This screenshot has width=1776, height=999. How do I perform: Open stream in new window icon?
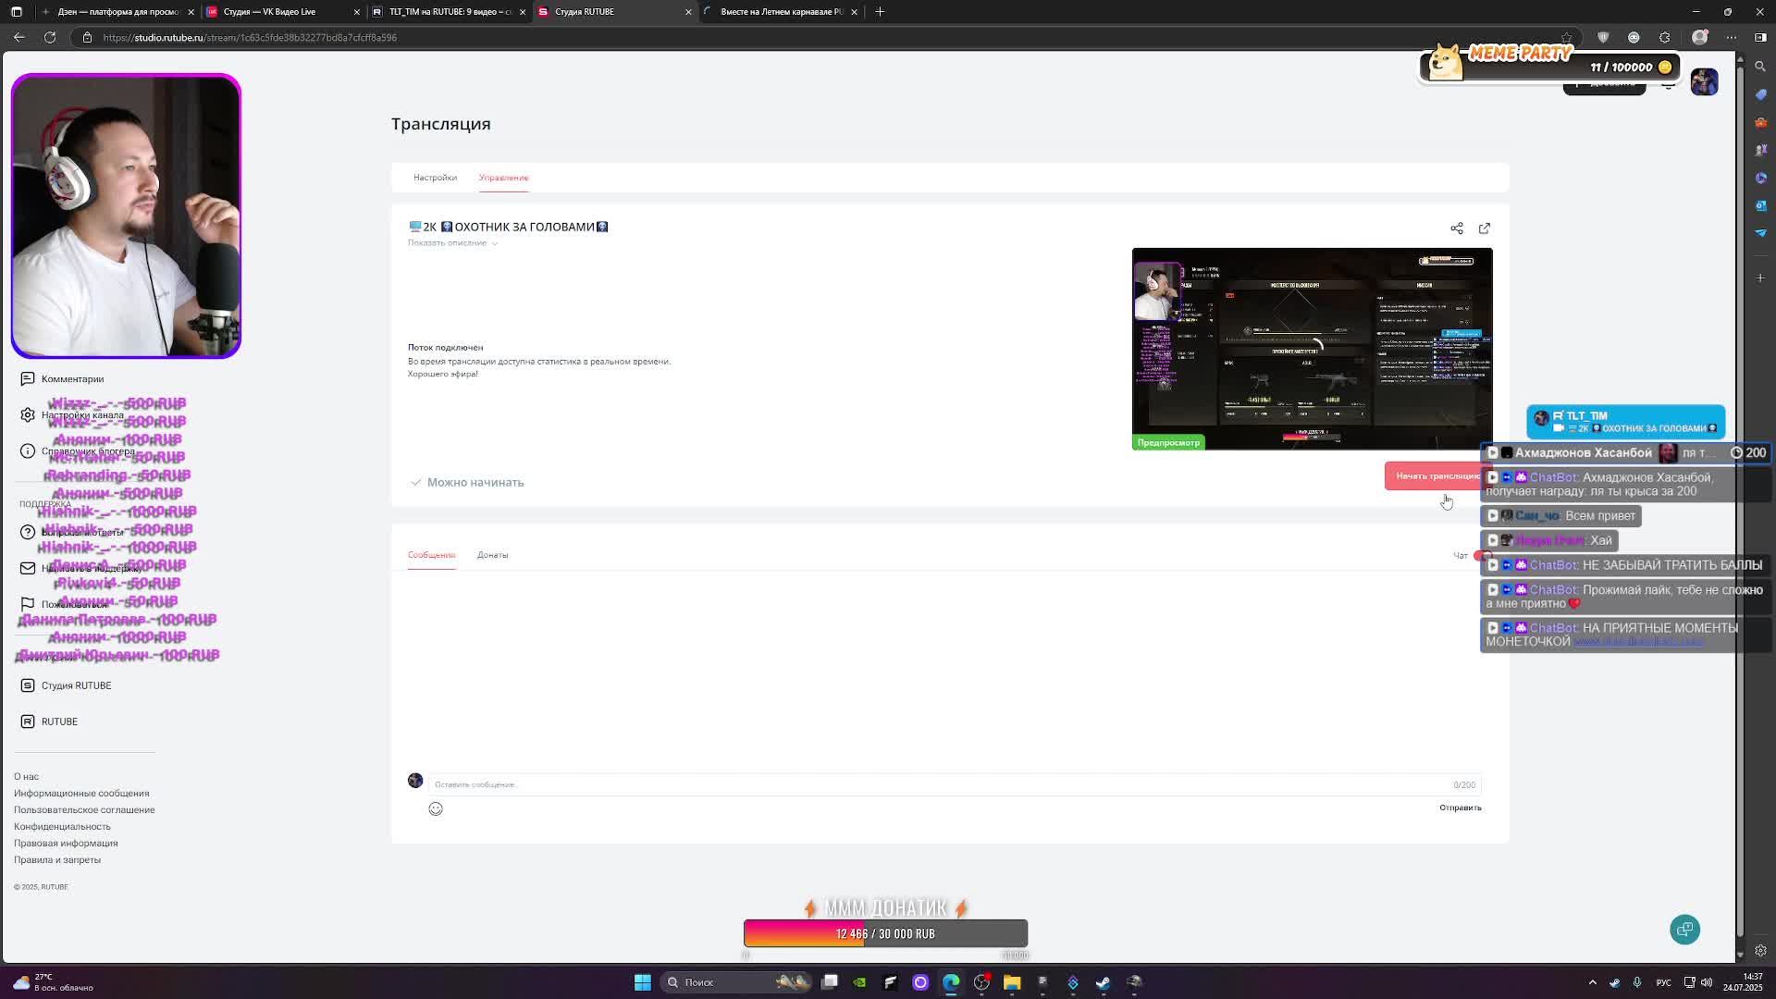pyautogui.click(x=1485, y=228)
